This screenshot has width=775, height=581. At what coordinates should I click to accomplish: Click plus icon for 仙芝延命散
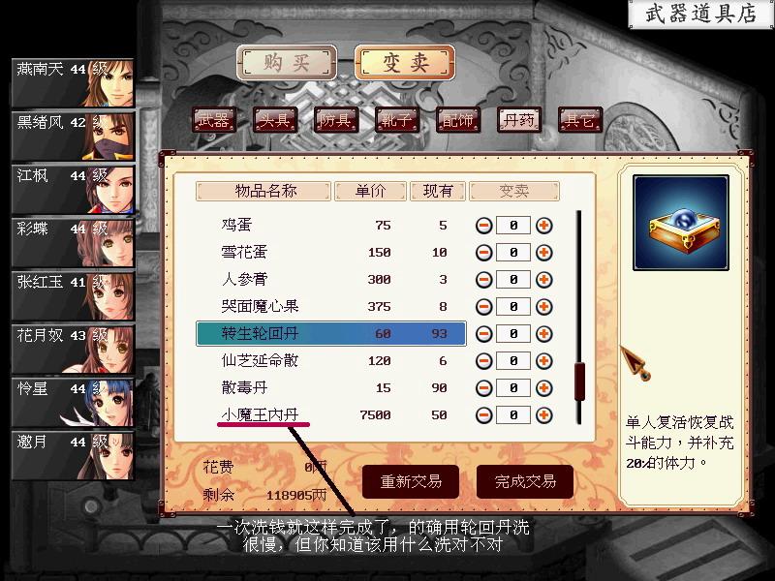(x=543, y=361)
